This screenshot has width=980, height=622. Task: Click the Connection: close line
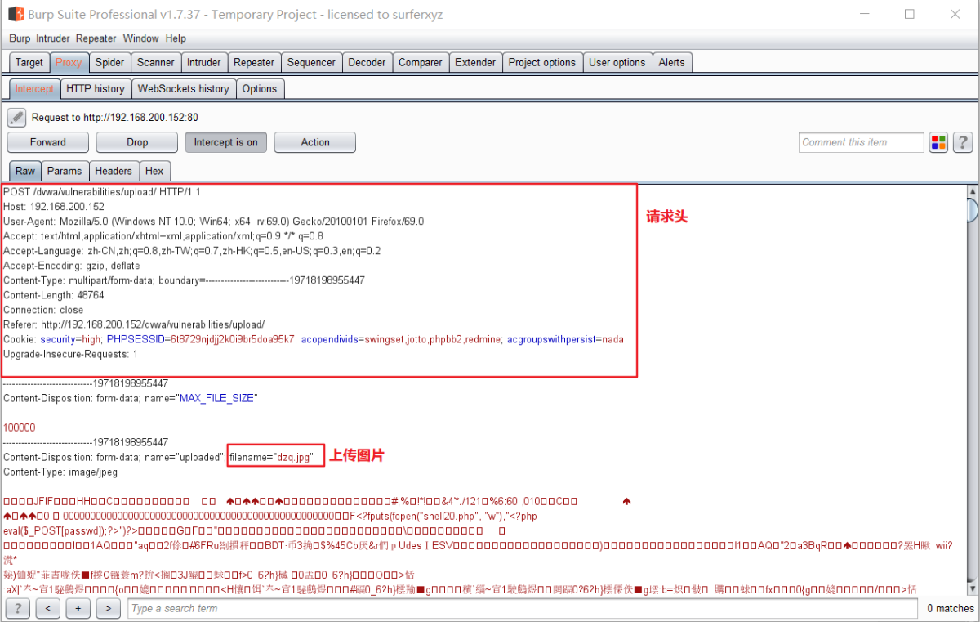pyautogui.click(x=43, y=310)
